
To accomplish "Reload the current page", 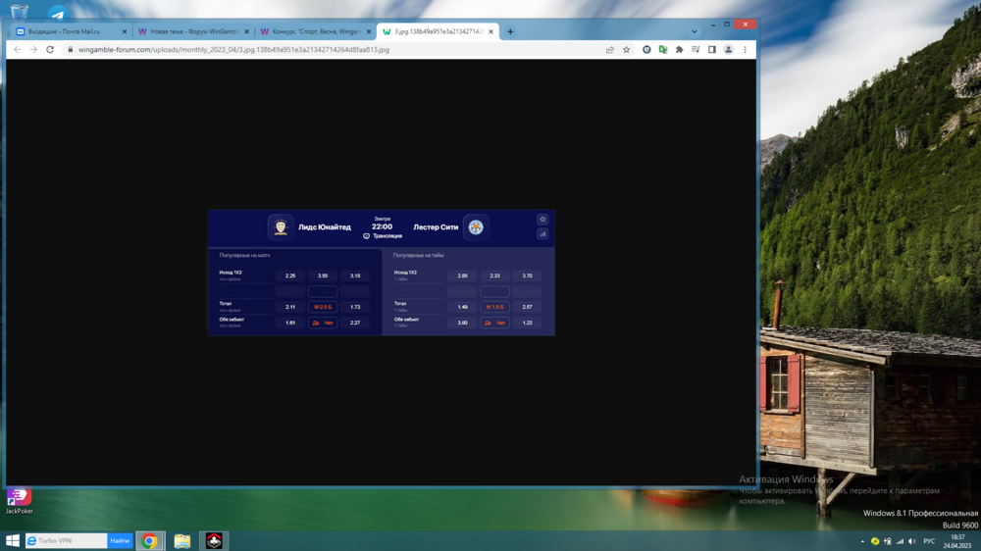I will pos(50,49).
